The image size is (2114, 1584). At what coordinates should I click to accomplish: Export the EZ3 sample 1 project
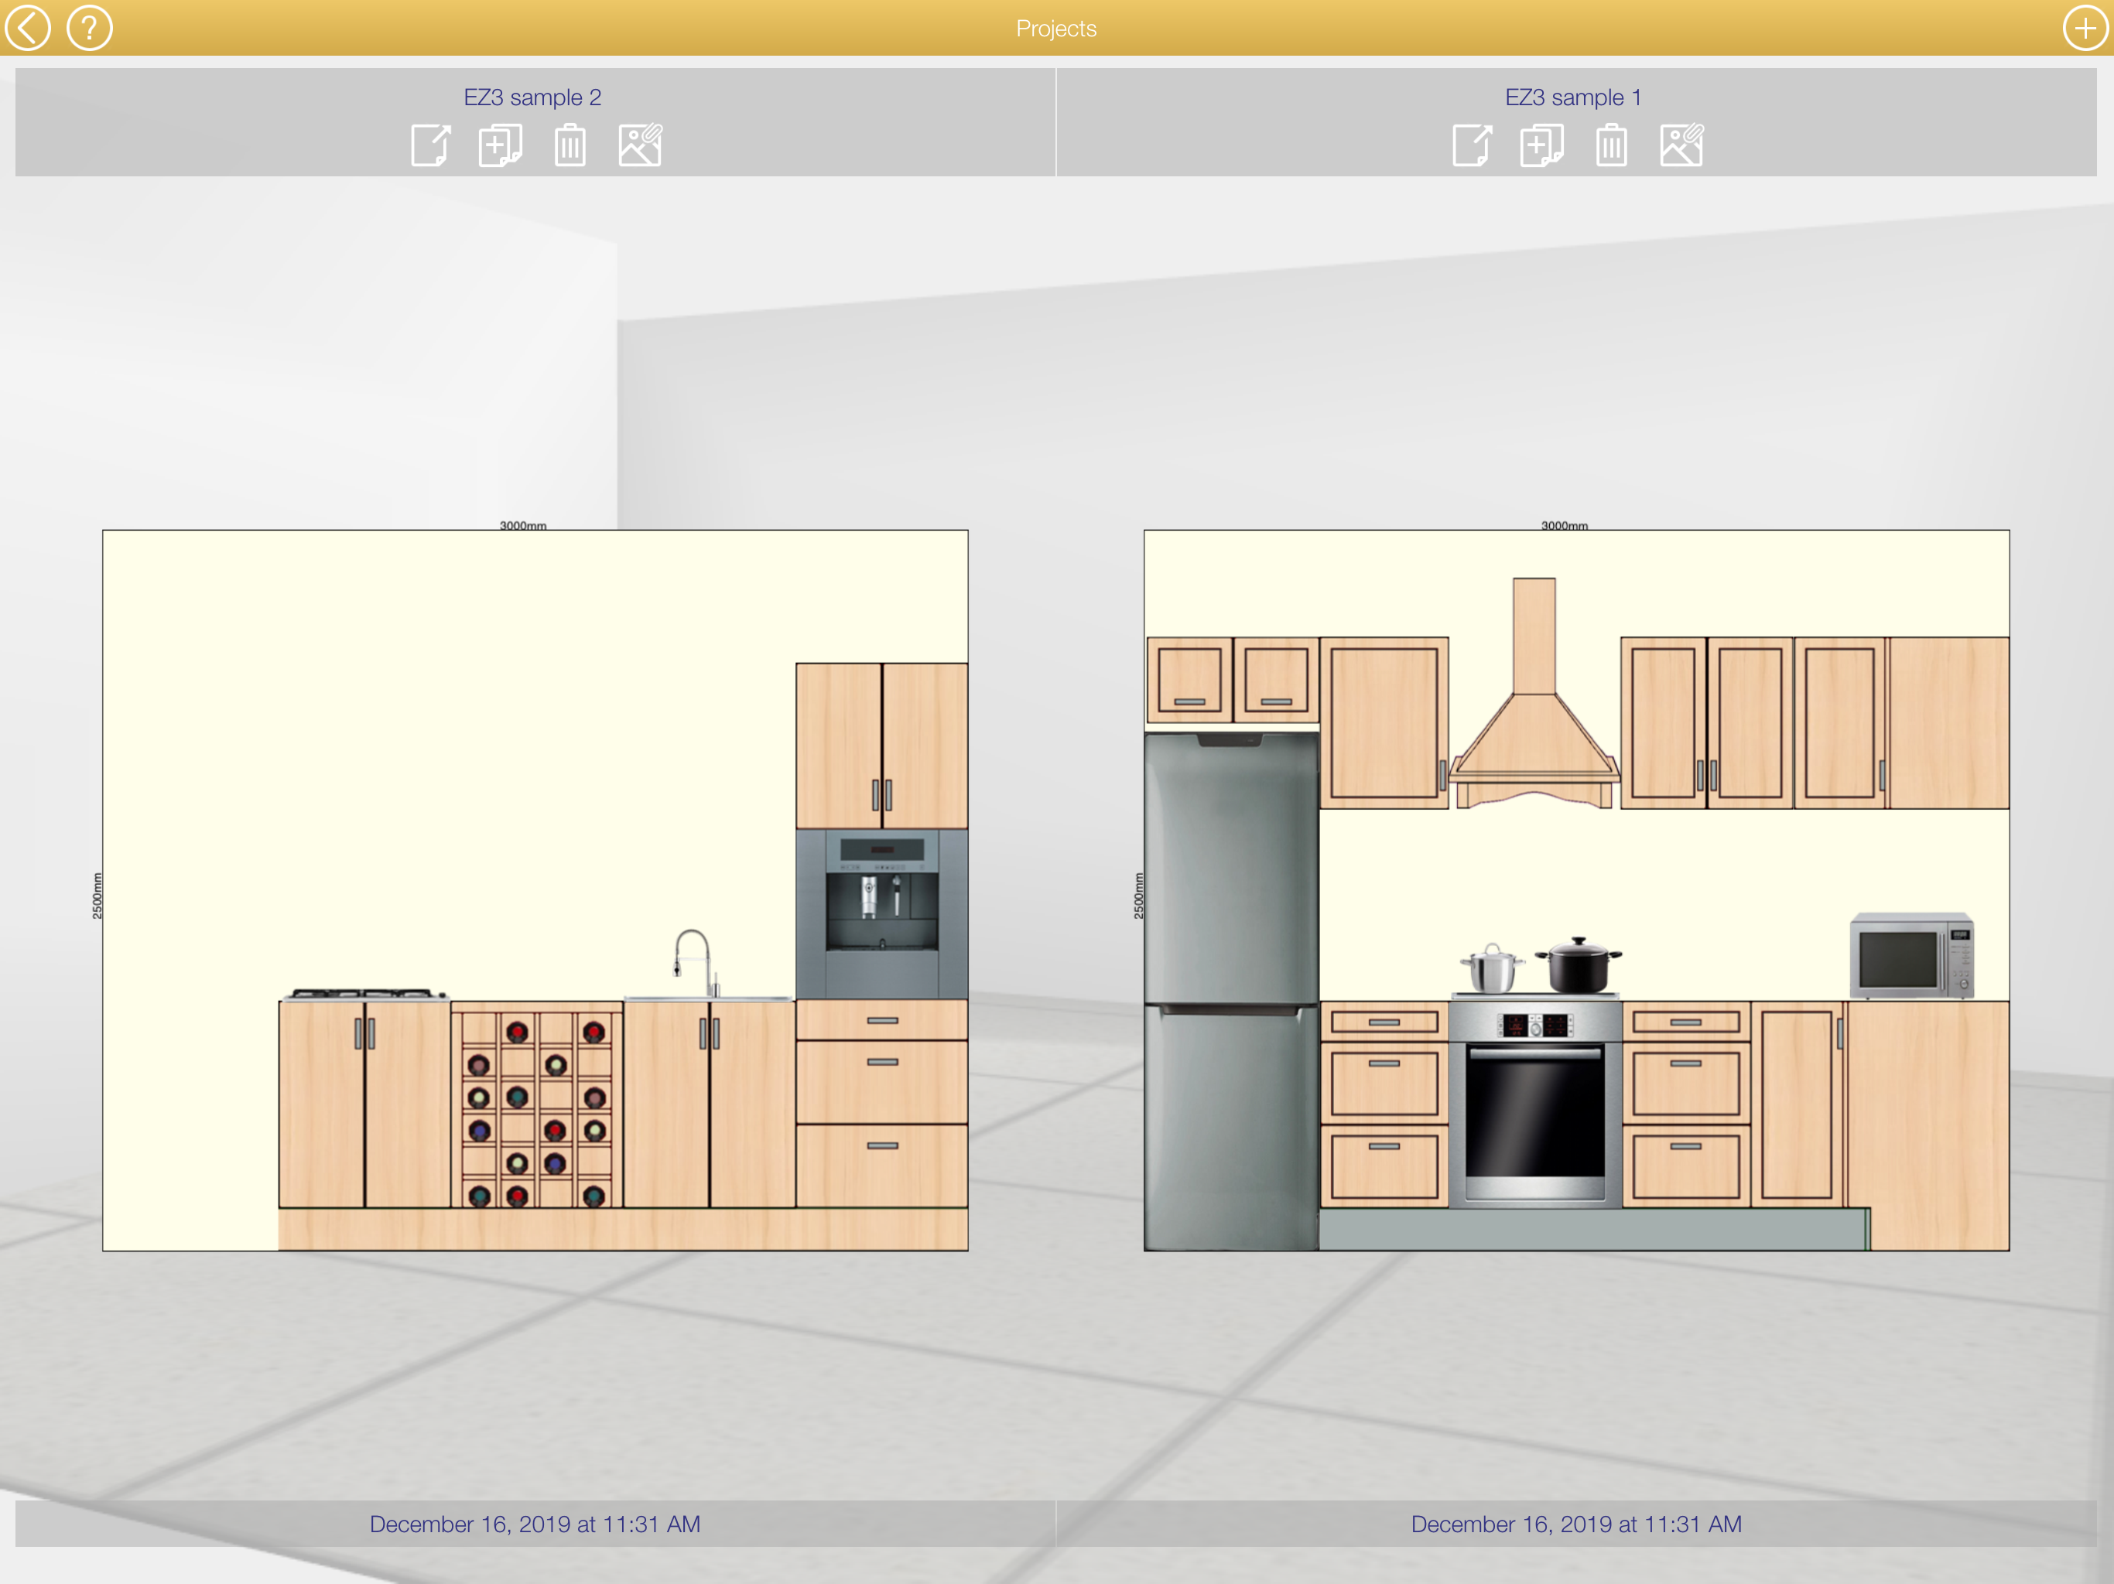pos(1472,146)
